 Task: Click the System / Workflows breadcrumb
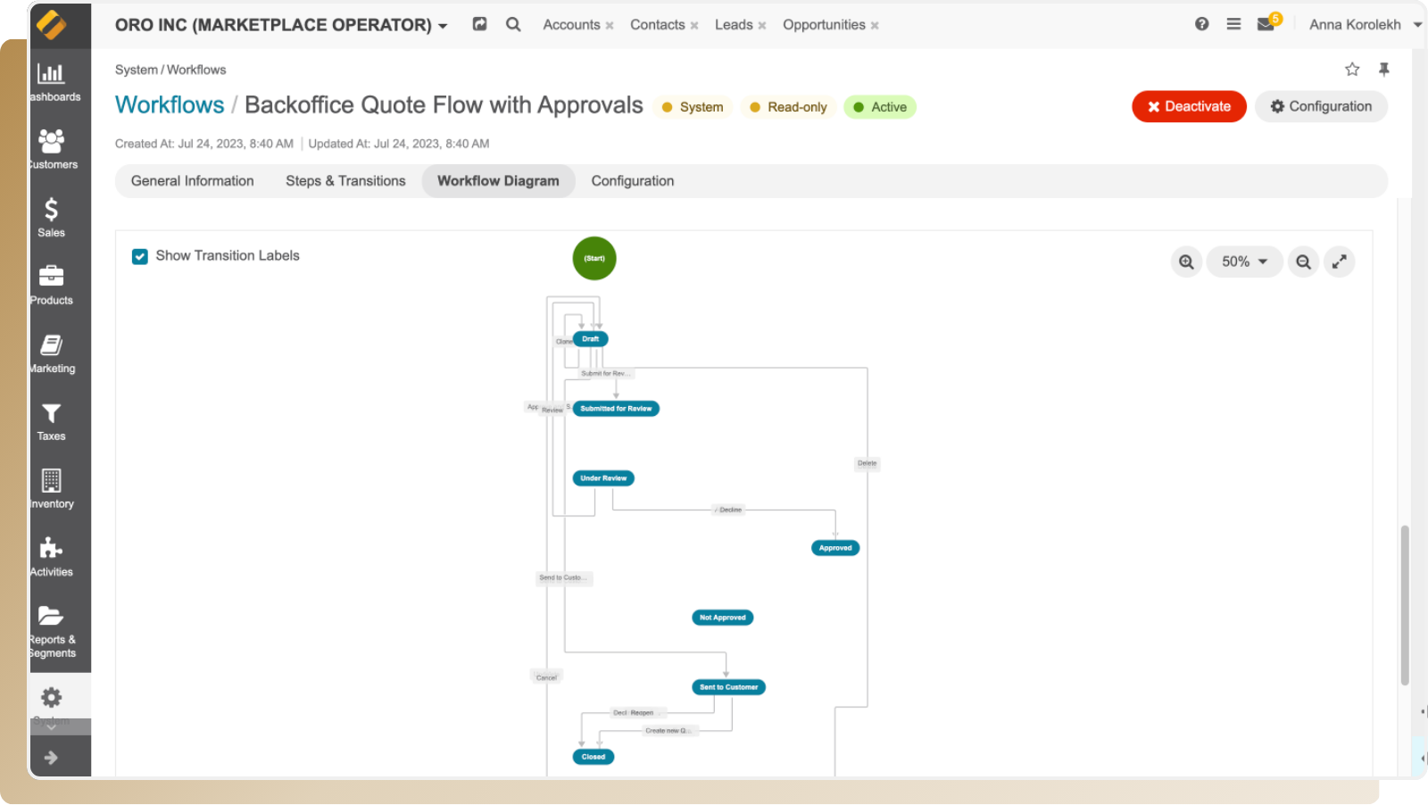pos(170,70)
